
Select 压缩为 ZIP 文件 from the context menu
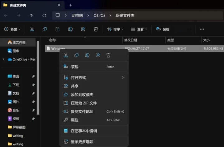(x=83, y=103)
